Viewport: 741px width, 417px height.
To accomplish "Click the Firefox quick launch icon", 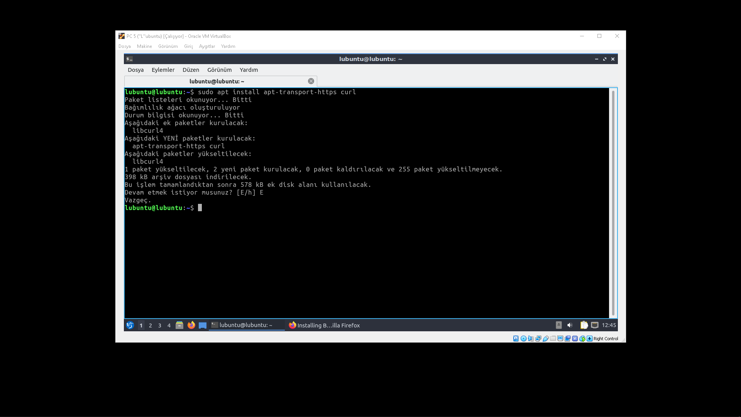I will pyautogui.click(x=191, y=325).
